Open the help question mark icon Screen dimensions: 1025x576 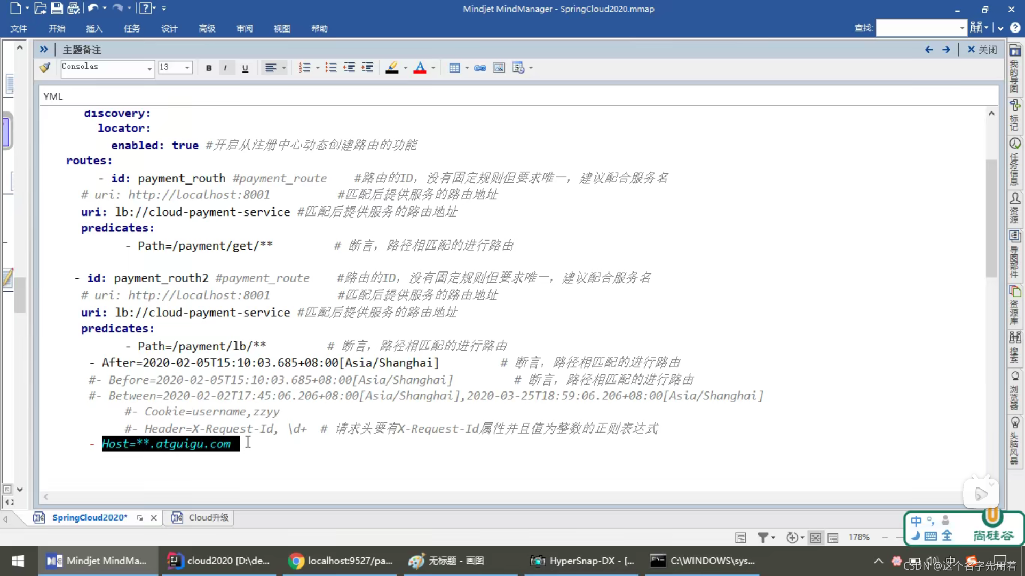(145, 9)
